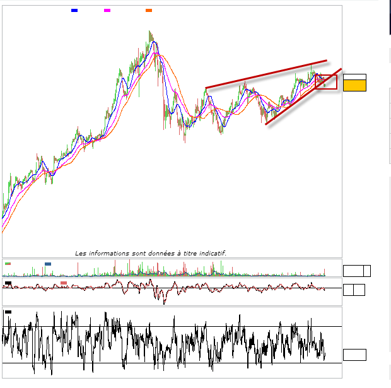Click the 'Les informations sont données' disclaimer text
The image size is (391, 388).
click(x=151, y=253)
